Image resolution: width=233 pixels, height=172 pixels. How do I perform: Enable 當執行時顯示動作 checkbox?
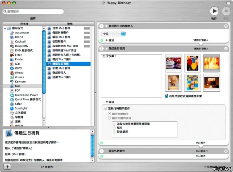[105, 108]
